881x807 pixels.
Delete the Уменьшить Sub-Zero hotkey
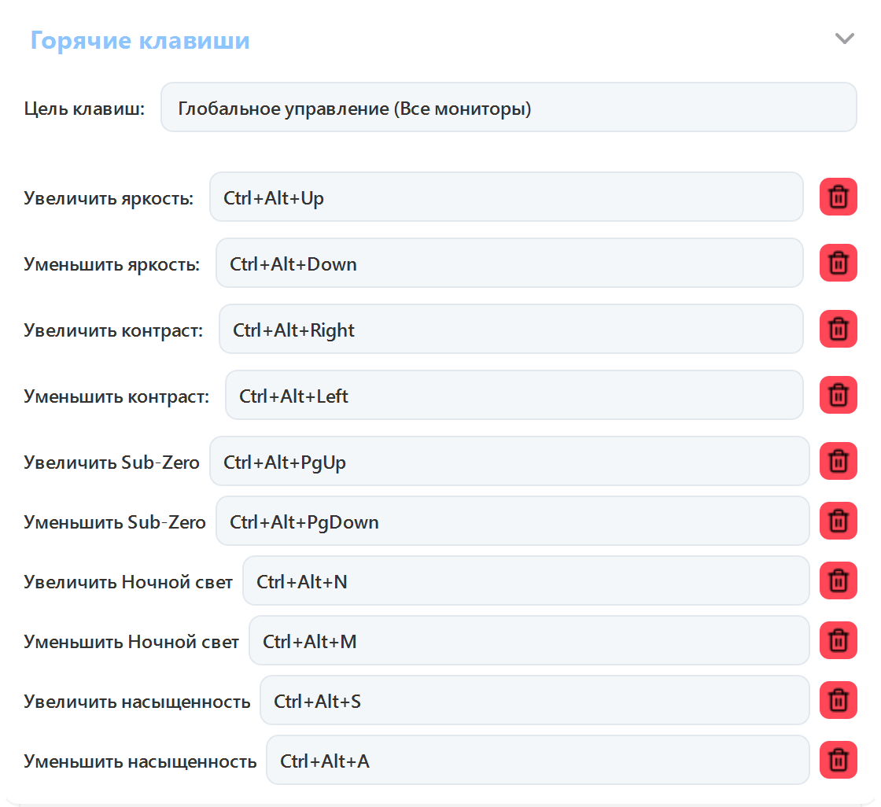[838, 521]
